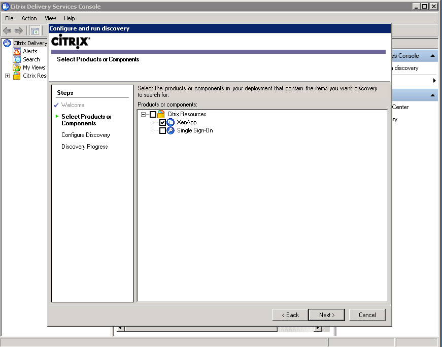Uncheck the XenApp checkbox
The height and width of the screenshot is (347, 442).
162,122
